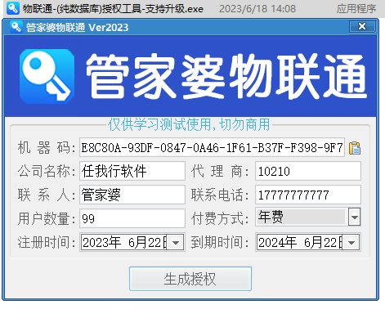Select the 物联通 授权工具 exe file name

(x=113, y=9)
